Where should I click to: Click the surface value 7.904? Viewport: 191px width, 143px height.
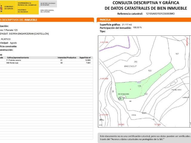point(88,63)
